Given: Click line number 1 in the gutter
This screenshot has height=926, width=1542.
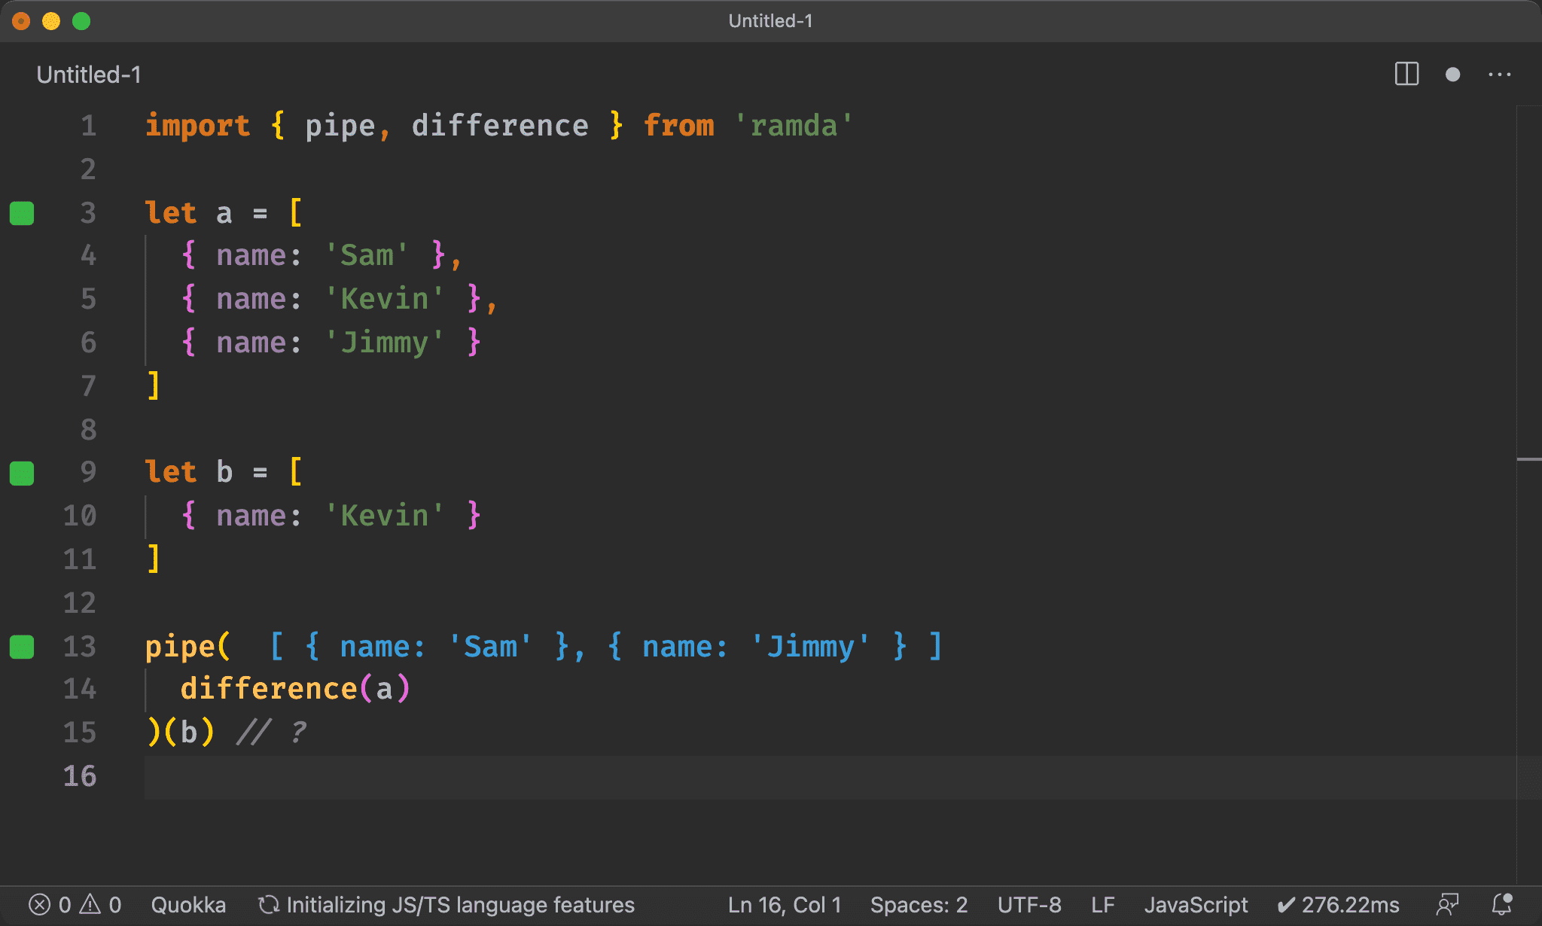Looking at the screenshot, I should click(89, 126).
